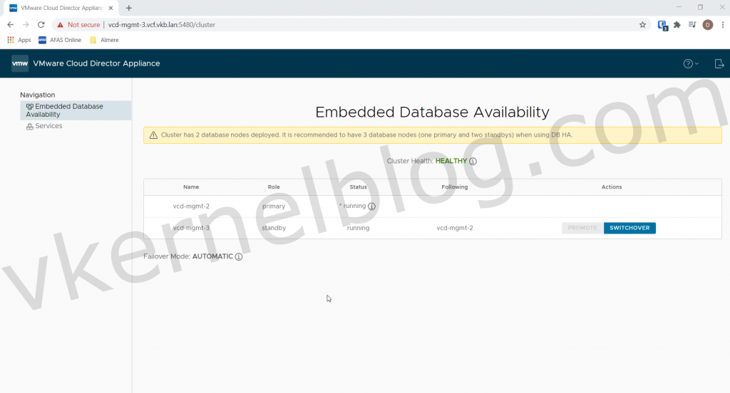
Task: Open the Apps bookmark shortcut
Action: [x=19, y=40]
